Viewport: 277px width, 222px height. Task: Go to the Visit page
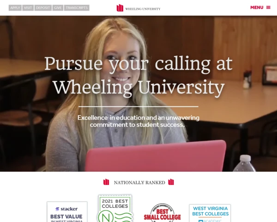coord(28,8)
